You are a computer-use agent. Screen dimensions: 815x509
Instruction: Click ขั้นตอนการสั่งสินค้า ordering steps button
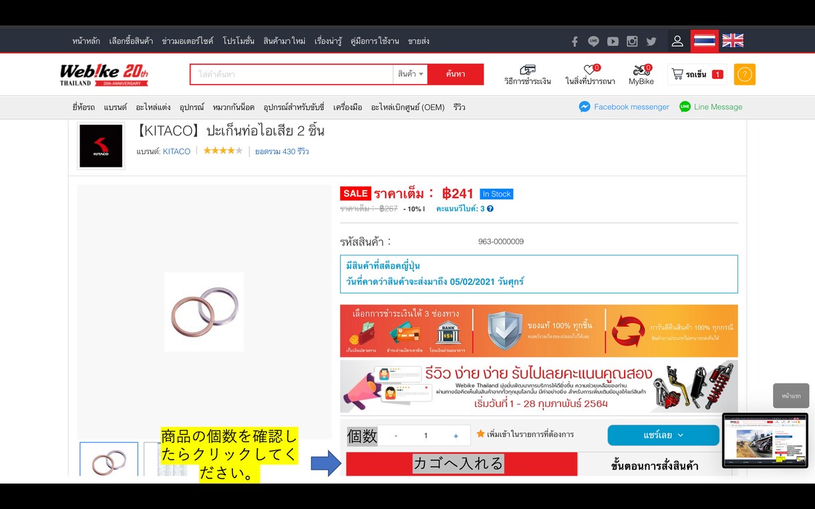pyautogui.click(x=655, y=465)
